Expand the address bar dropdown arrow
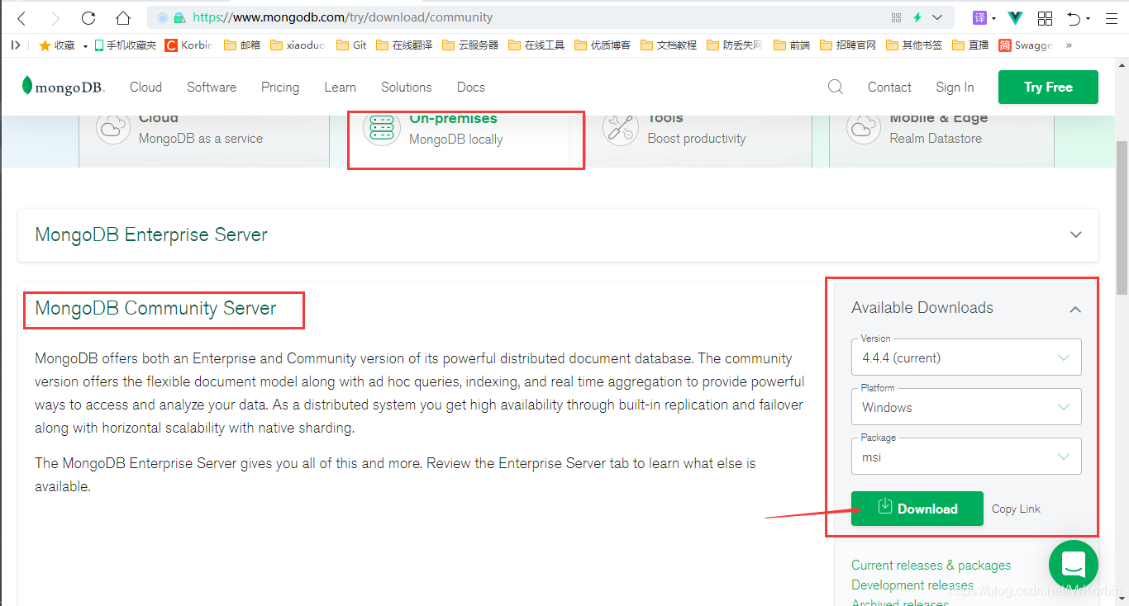Screen dimensions: 1129x606 pos(937,17)
